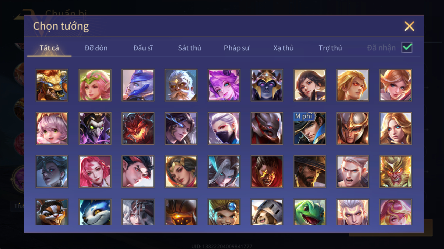Filter heroes by 'Xạ thủ' tab

(x=283, y=48)
